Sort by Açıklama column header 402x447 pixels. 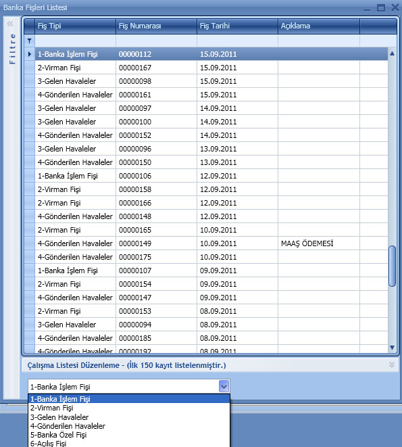click(x=319, y=26)
